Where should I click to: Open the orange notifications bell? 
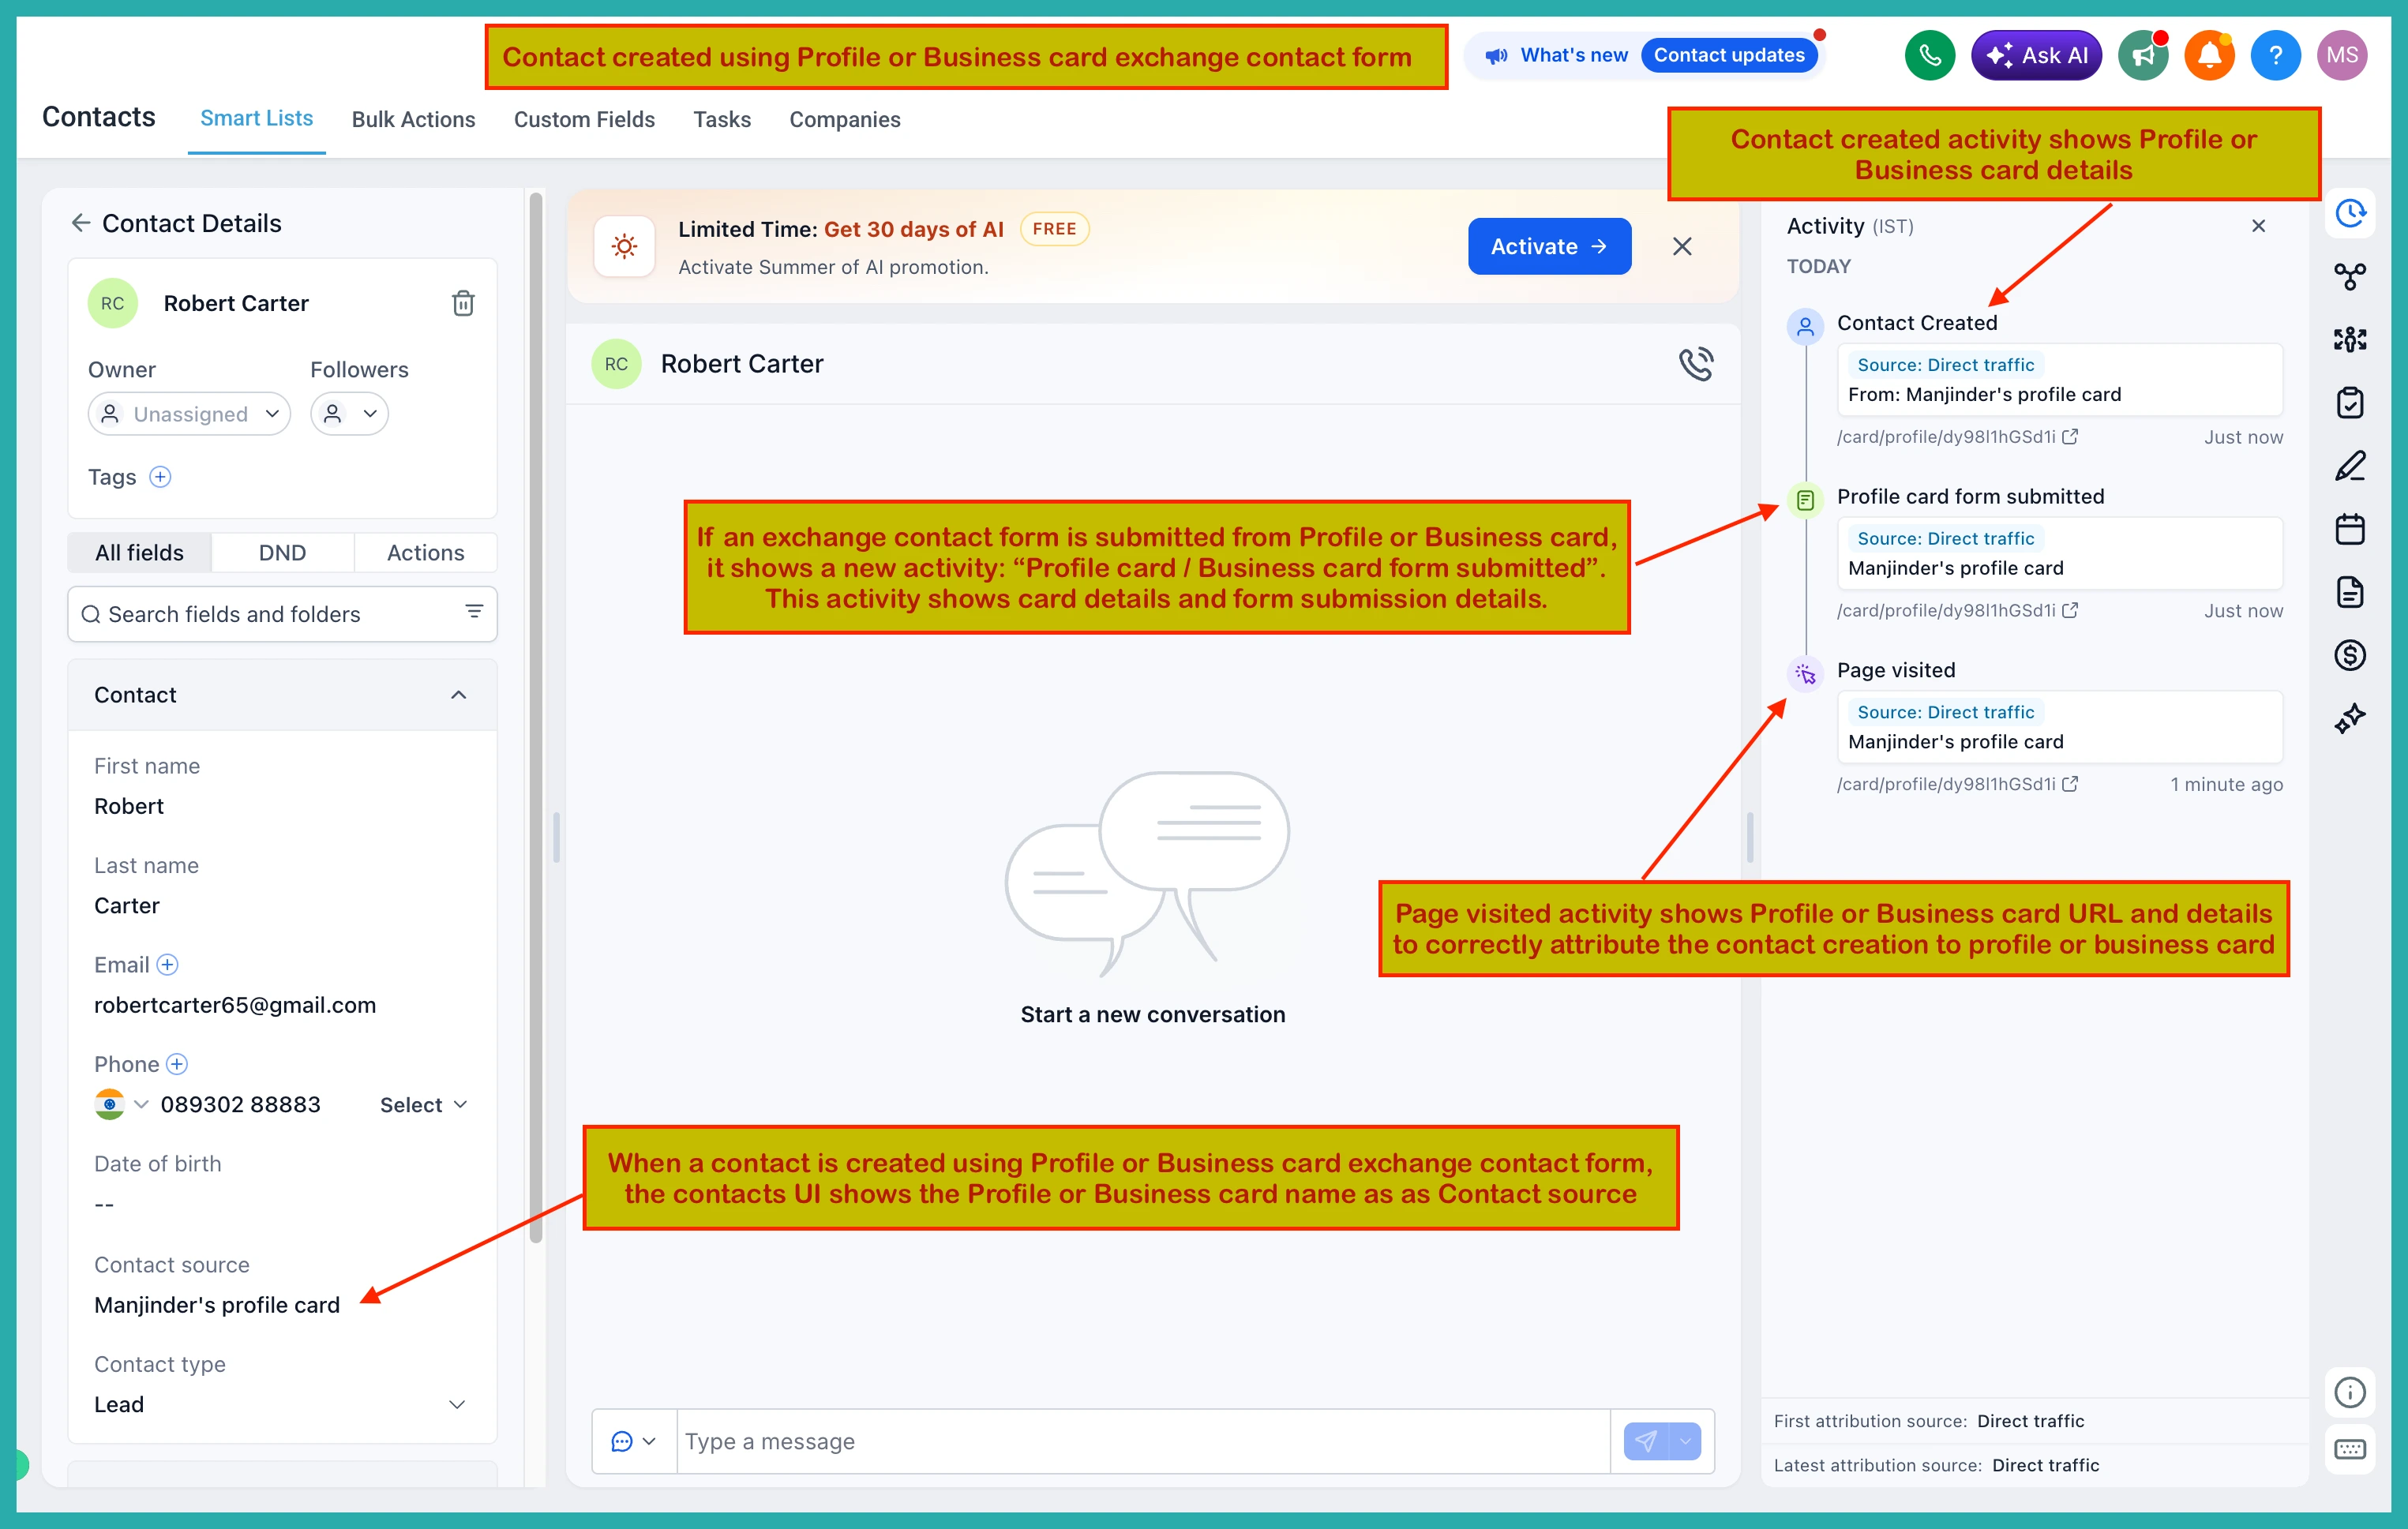pyautogui.click(x=2209, y=56)
